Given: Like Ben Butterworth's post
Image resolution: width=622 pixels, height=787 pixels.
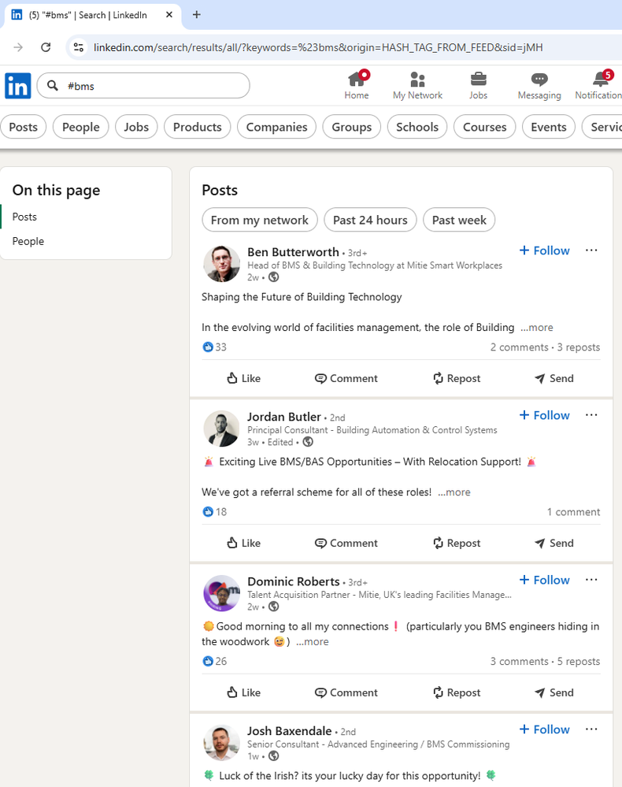Looking at the screenshot, I should point(243,378).
